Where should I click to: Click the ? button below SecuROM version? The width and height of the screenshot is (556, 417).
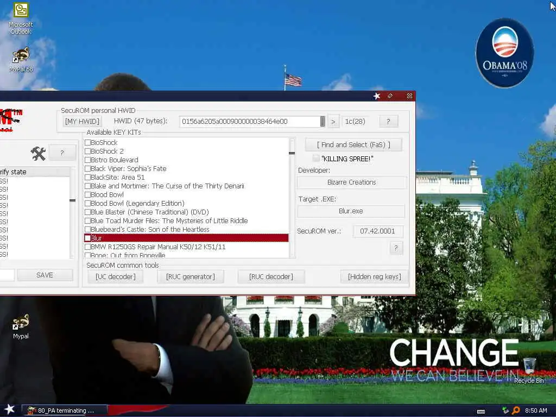coord(396,248)
